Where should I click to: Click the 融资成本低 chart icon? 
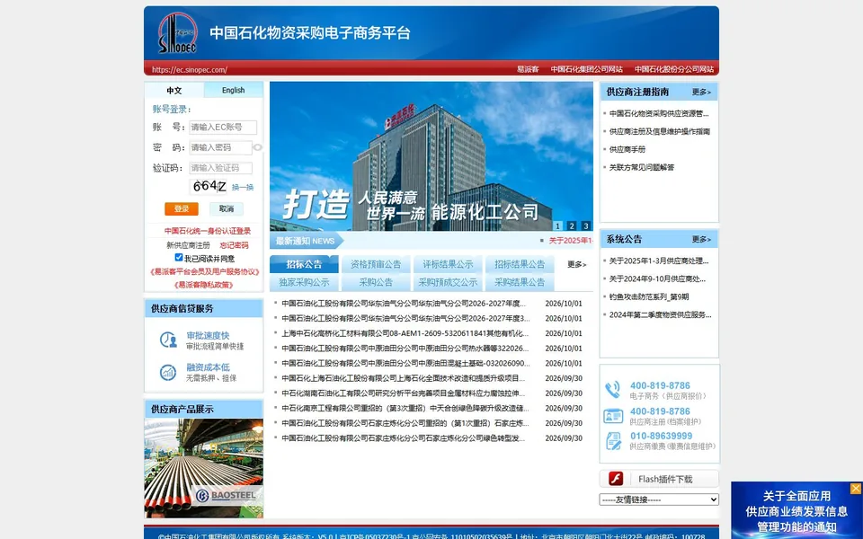168,372
